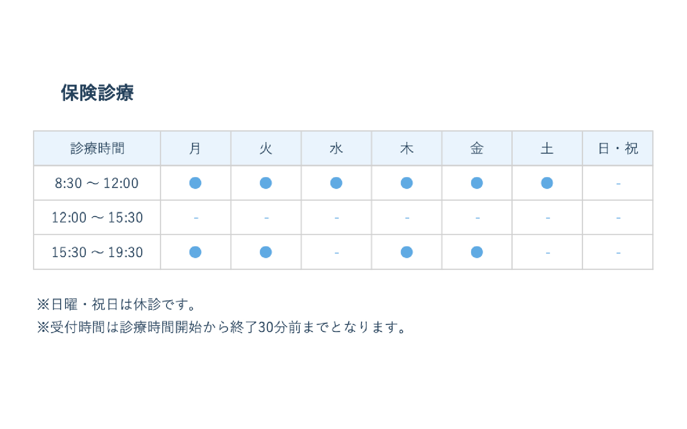Select the Thursday 15:30–19:30 blue dot

[407, 252]
